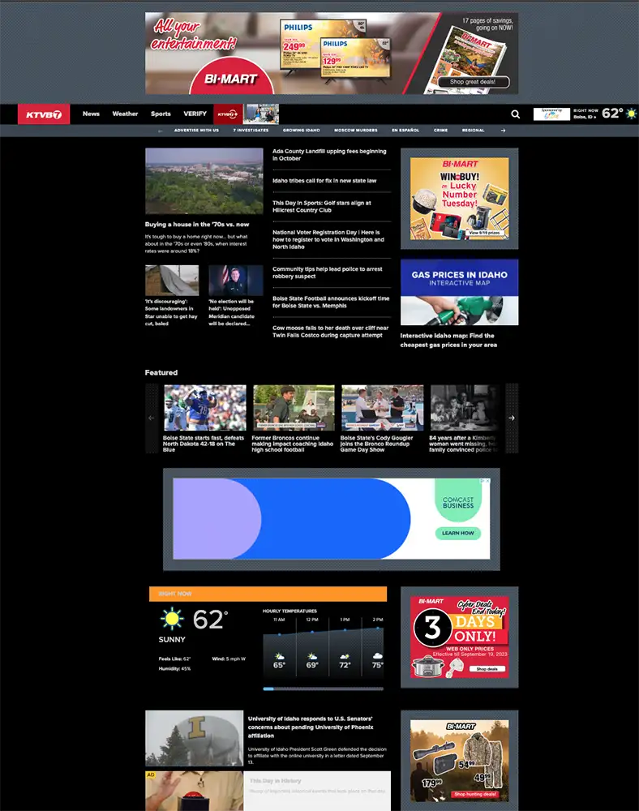The width and height of the screenshot is (639, 811).
Task: Click the 62° temperature in the header
Action: click(612, 114)
